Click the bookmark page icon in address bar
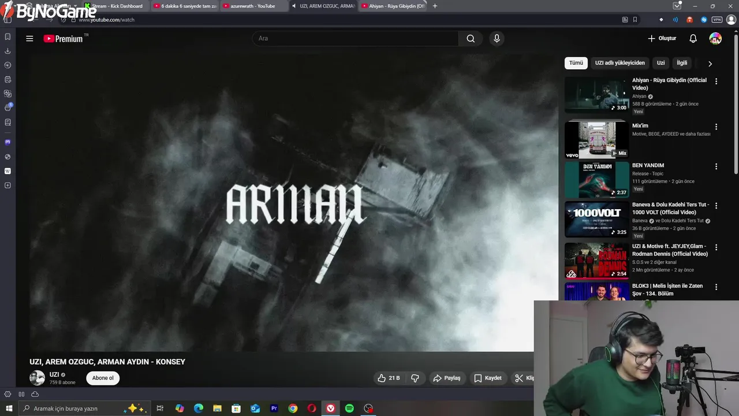Image resolution: width=739 pixels, height=416 pixels. pos(635,20)
